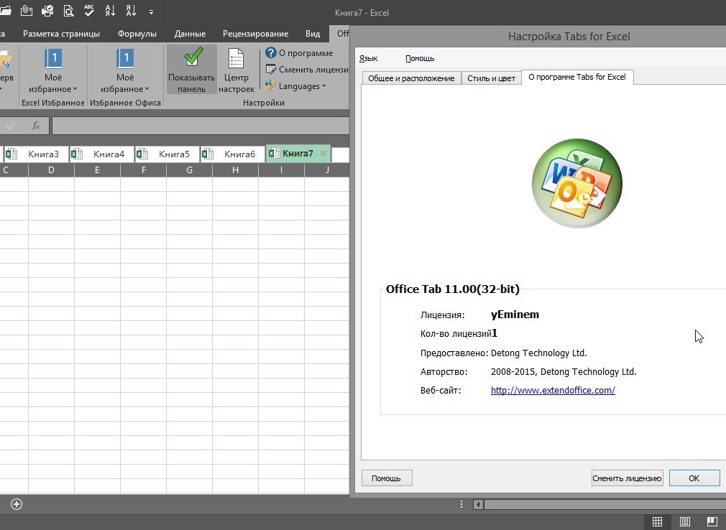Switch to Стиль и цвет tab

click(491, 78)
